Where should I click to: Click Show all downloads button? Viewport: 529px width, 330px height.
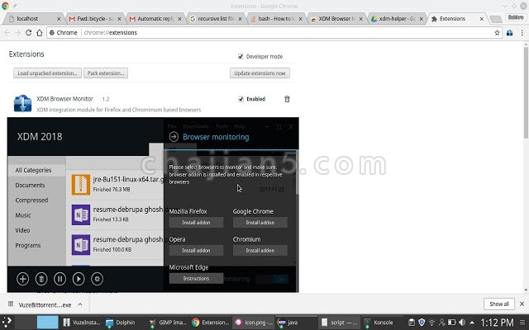[499, 304]
